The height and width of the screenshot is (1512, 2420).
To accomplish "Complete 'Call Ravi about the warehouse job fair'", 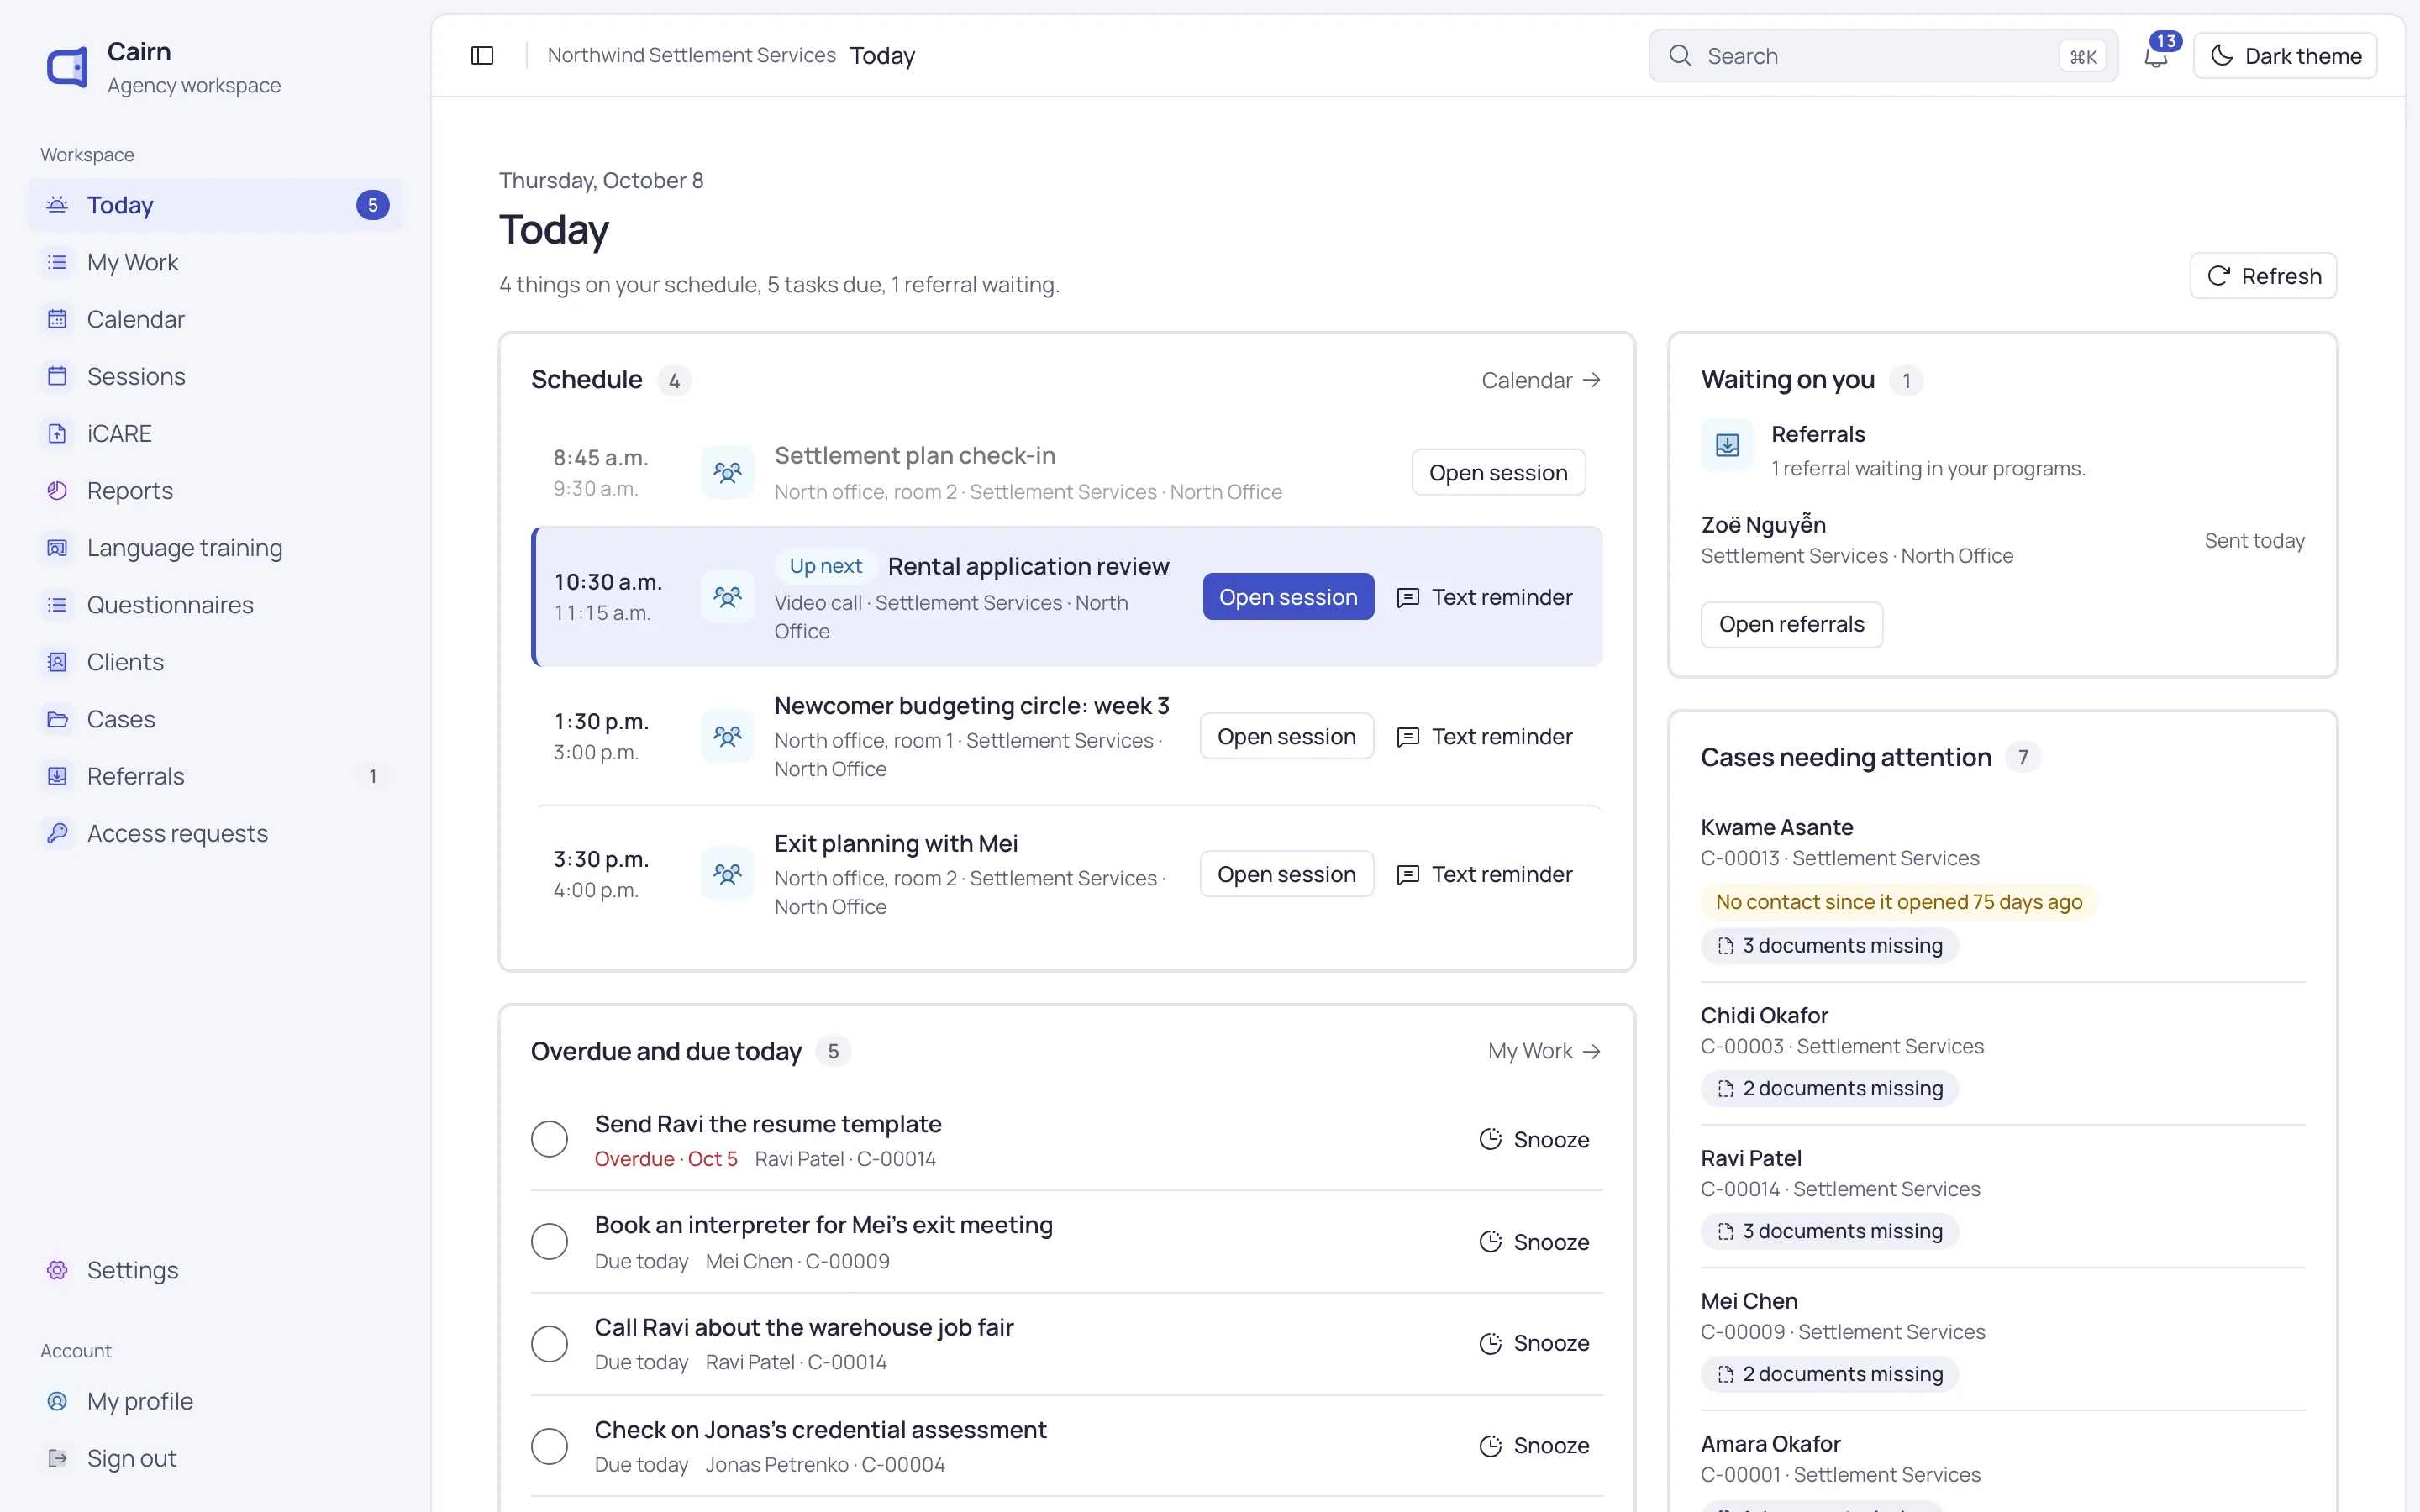I will (549, 1343).
